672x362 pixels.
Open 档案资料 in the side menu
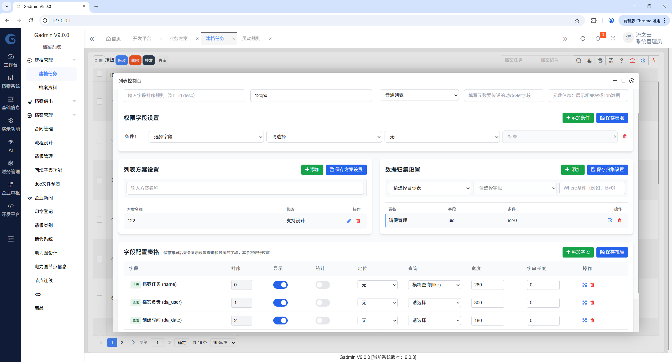(48, 87)
